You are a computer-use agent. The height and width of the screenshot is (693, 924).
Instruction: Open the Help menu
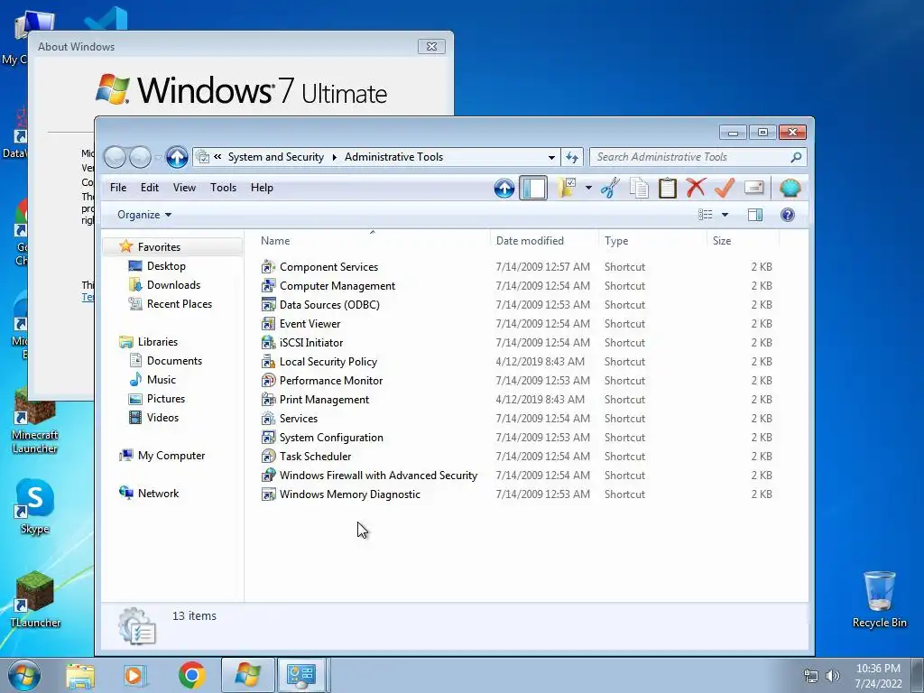[x=262, y=188]
